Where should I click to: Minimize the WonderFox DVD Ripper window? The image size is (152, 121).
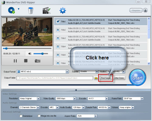(138, 2)
